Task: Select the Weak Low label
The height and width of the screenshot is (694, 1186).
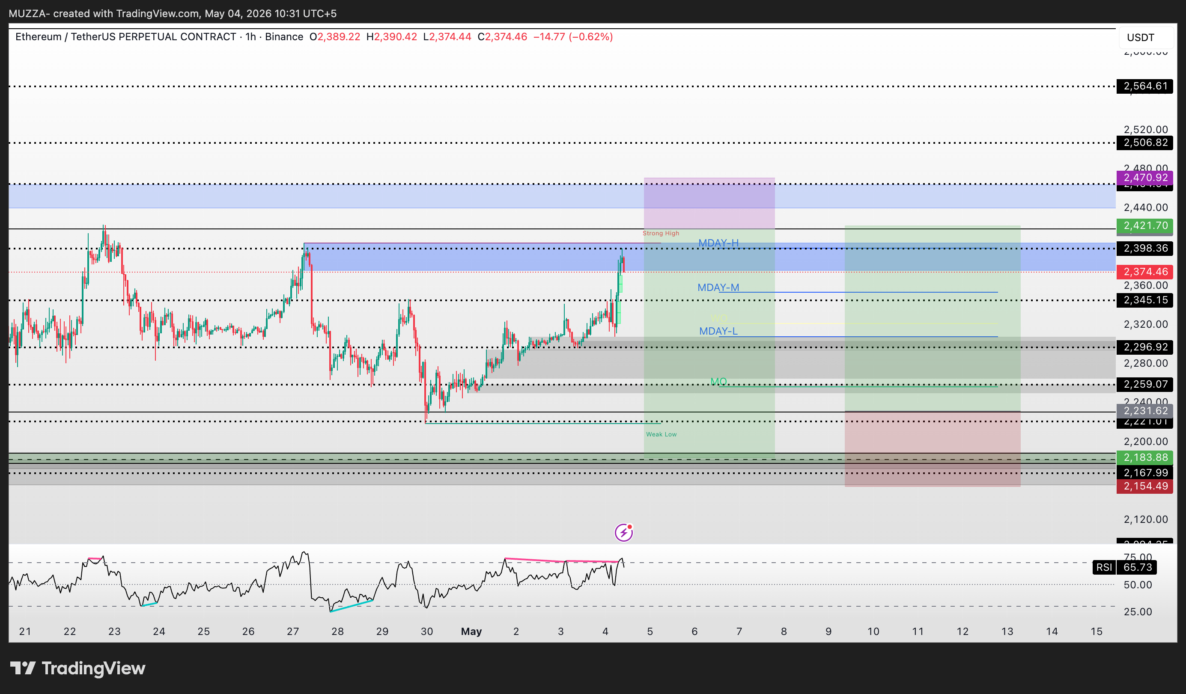Action: (x=661, y=434)
